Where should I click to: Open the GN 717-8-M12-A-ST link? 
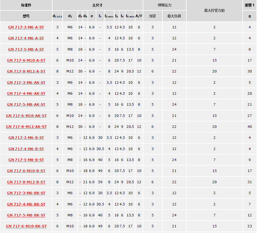coord(26,71)
